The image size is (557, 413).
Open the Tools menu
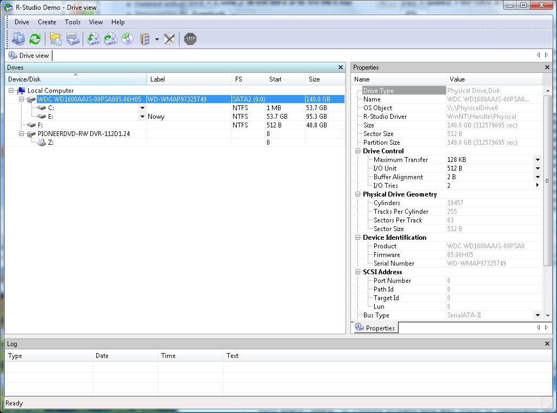[x=72, y=22]
